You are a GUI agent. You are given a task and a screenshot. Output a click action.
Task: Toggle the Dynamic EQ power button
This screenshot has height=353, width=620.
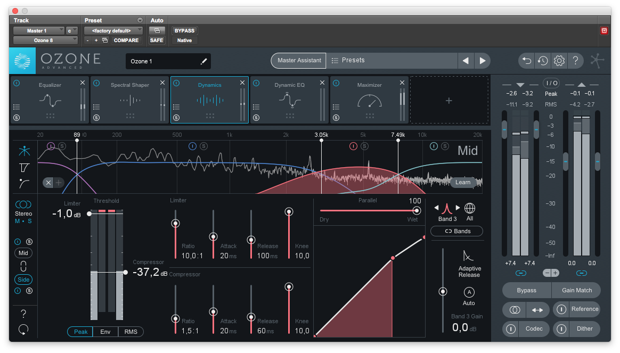[x=256, y=83]
